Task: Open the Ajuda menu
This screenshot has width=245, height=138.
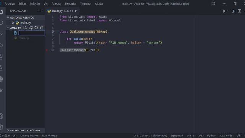Action: 99,3
